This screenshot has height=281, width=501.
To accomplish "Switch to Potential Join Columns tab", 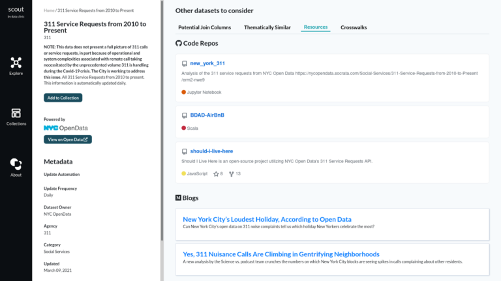I will (204, 27).
